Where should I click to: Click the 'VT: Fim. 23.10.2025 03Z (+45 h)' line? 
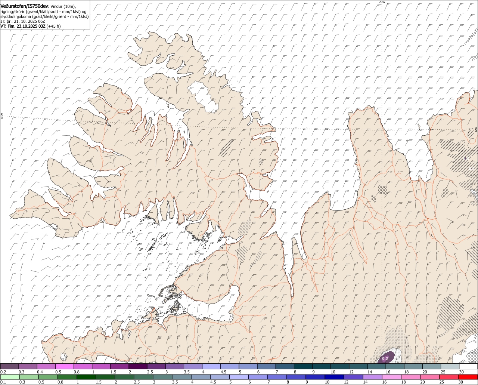point(31,26)
